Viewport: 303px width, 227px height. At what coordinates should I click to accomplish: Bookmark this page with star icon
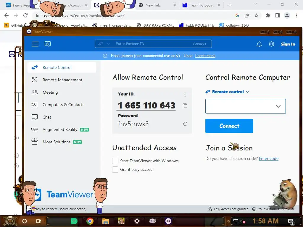click(x=256, y=15)
